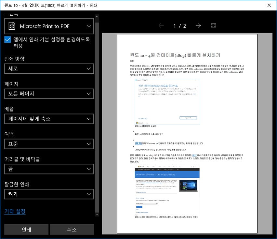Open full-screen print preview
Viewport: 277px width, 239px height.
tap(213, 25)
